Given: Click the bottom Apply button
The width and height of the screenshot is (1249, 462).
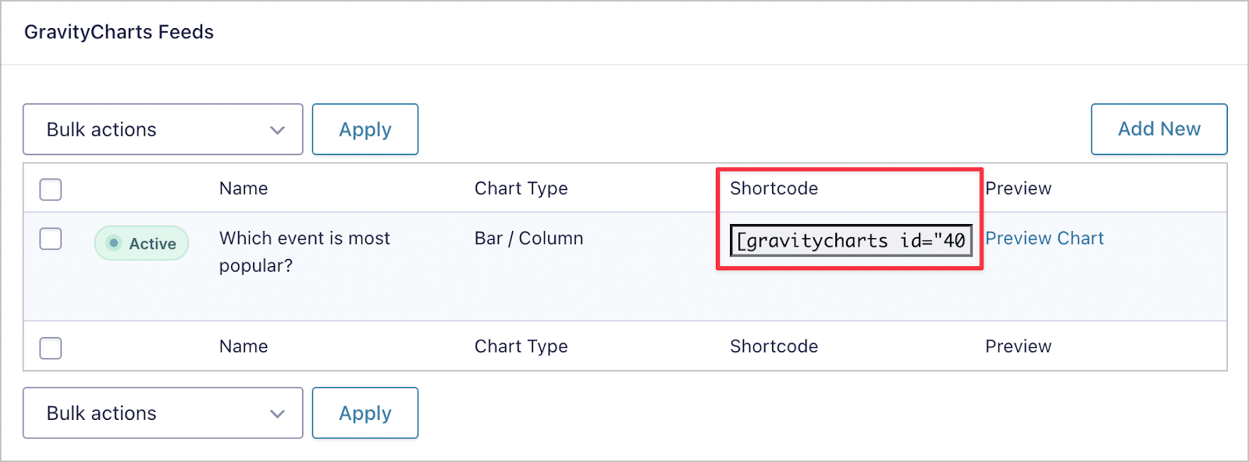Looking at the screenshot, I should click(365, 413).
